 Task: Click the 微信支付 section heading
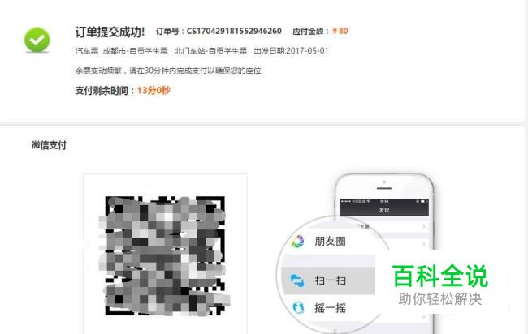coord(49,145)
